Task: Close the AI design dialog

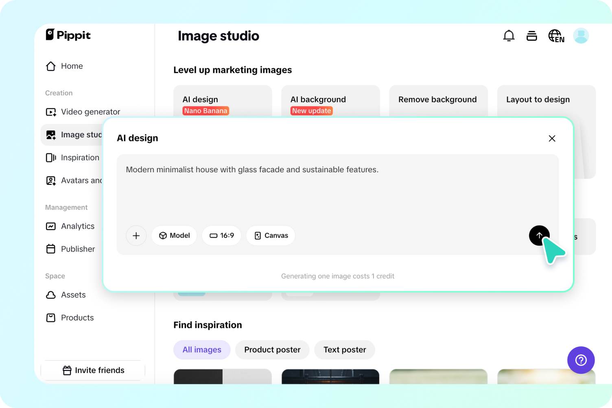Action: point(552,139)
